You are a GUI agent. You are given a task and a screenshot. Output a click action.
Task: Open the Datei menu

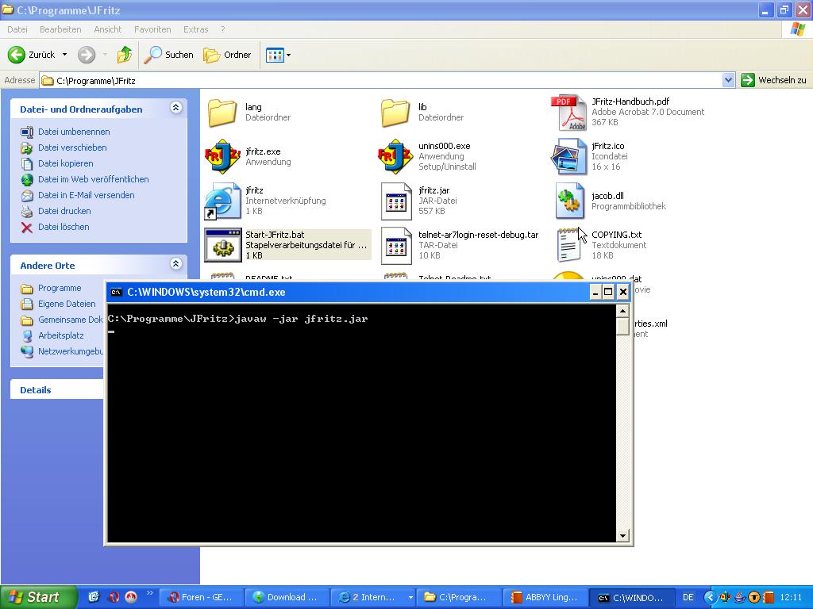(x=17, y=29)
